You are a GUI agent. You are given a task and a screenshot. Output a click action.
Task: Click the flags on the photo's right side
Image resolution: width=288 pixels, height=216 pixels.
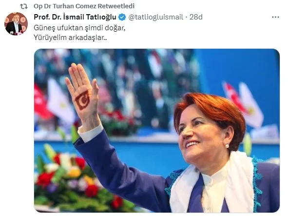[x=243, y=104]
